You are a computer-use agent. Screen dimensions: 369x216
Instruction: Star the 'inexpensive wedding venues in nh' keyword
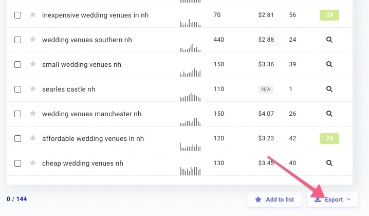click(33, 15)
